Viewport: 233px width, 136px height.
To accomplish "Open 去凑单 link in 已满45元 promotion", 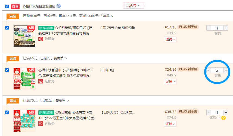I will tap(60, 58).
